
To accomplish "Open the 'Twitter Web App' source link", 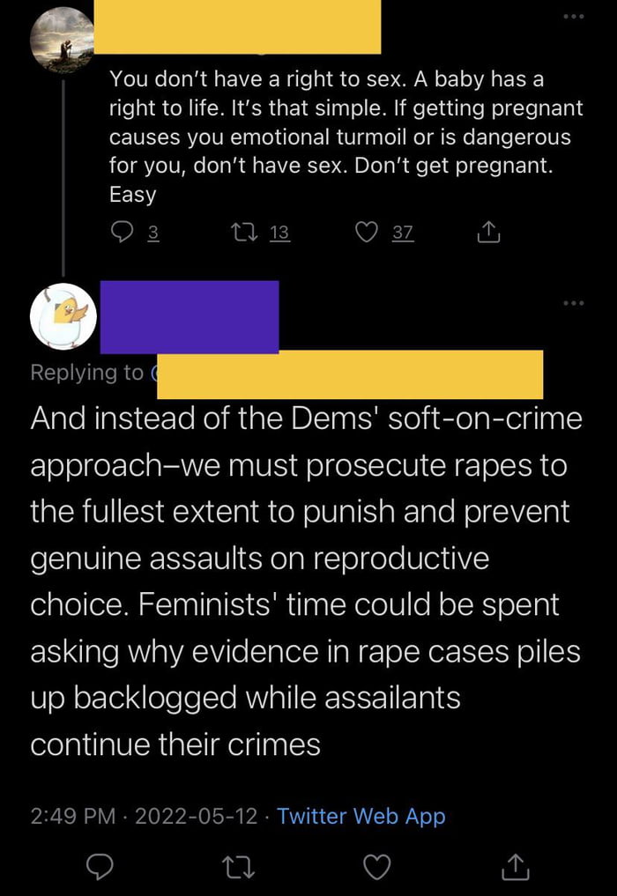I will [x=361, y=816].
